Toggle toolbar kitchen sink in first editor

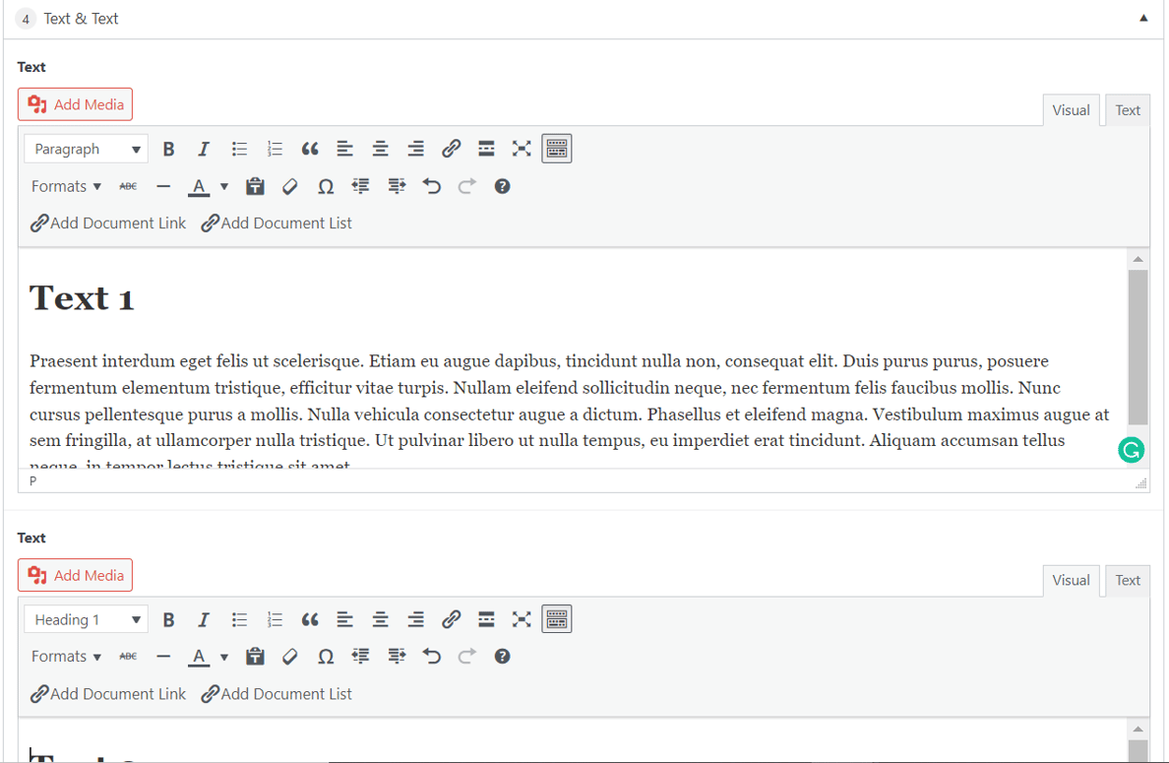(557, 150)
